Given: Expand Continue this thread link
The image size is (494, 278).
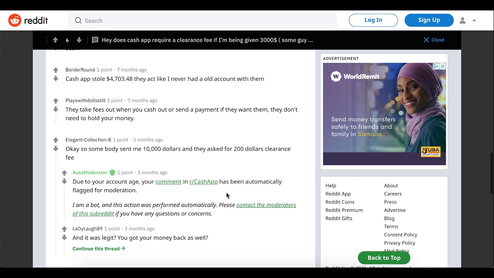Looking at the screenshot, I should tap(99, 249).
